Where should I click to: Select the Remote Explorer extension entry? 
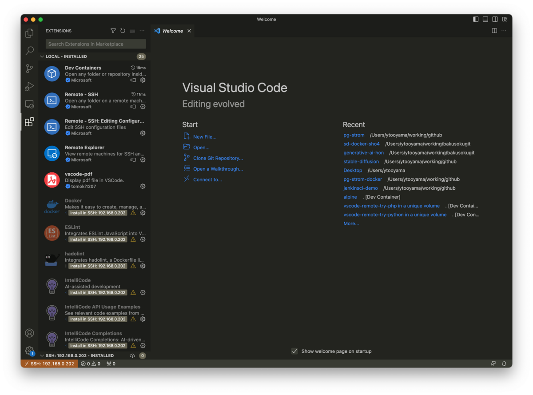click(x=94, y=153)
